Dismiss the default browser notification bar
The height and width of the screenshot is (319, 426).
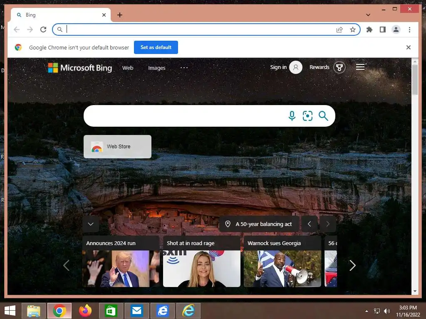(x=409, y=47)
